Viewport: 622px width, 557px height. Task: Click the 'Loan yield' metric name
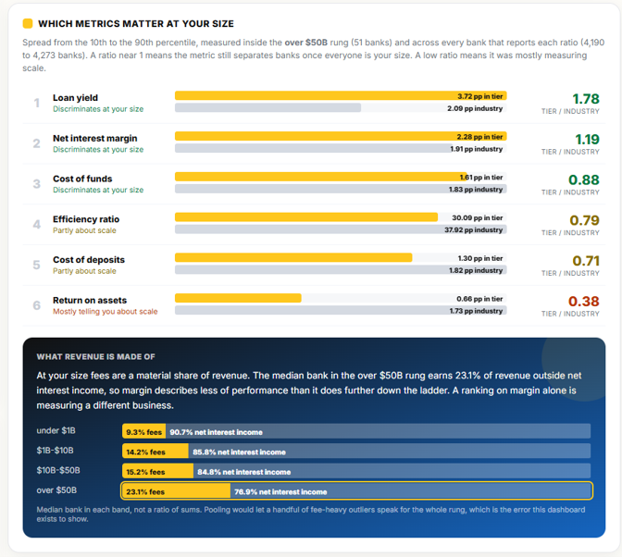(75, 97)
